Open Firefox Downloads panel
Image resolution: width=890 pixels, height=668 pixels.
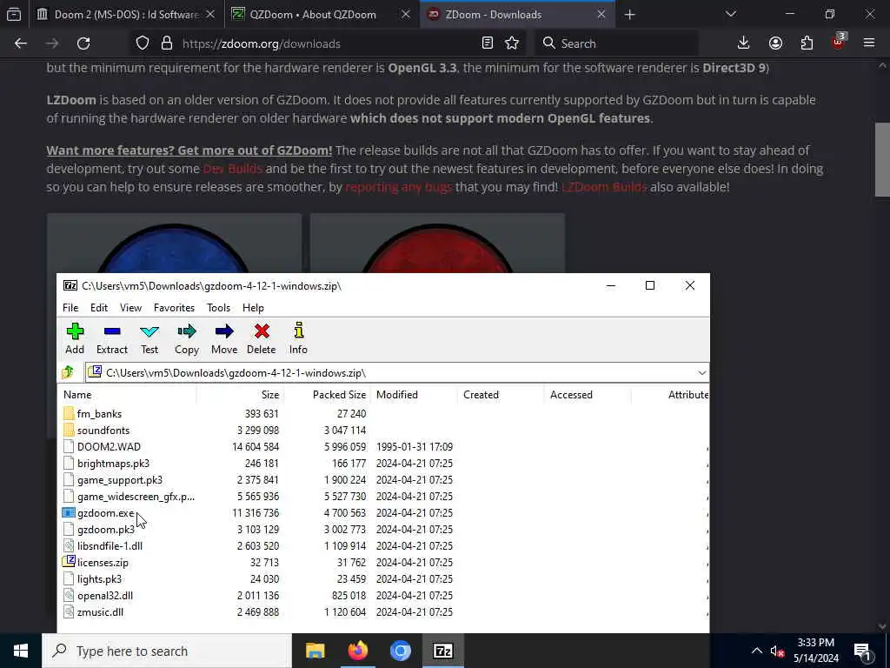(x=743, y=43)
